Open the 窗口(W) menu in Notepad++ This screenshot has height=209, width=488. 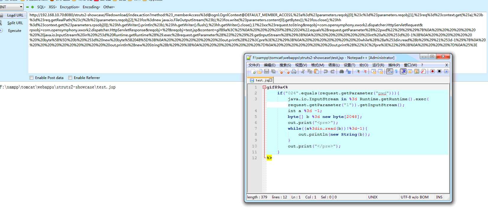[411, 65]
